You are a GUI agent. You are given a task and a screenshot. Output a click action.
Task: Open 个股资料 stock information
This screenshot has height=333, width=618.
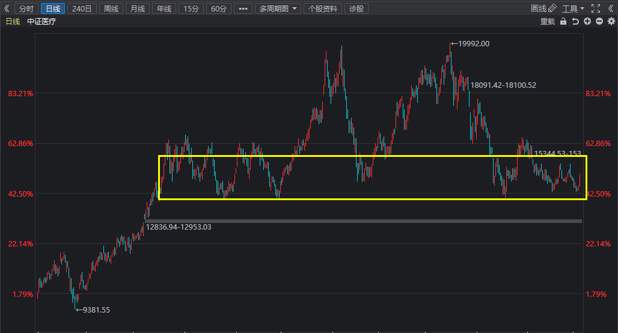click(x=323, y=8)
